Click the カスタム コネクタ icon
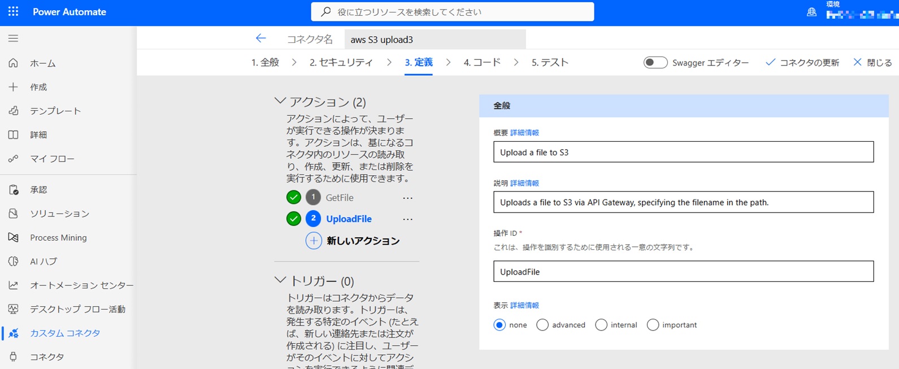This screenshot has width=899, height=369. click(x=13, y=333)
